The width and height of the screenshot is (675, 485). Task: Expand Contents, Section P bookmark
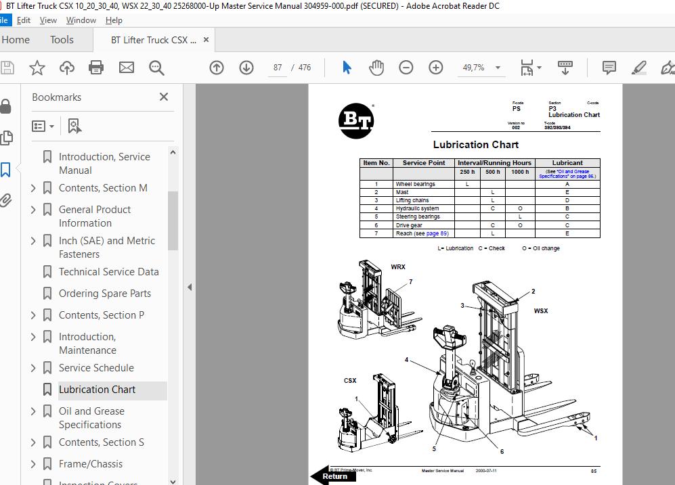click(x=33, y=315)
